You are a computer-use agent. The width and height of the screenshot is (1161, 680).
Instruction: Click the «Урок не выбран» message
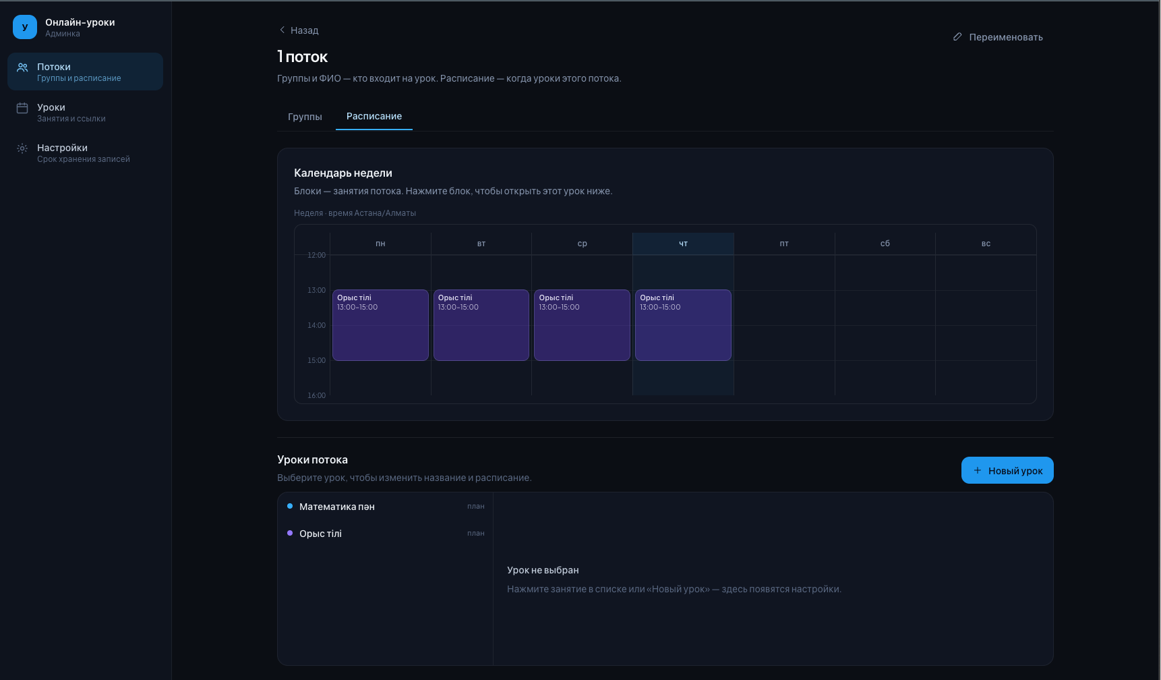coord(543,570)
